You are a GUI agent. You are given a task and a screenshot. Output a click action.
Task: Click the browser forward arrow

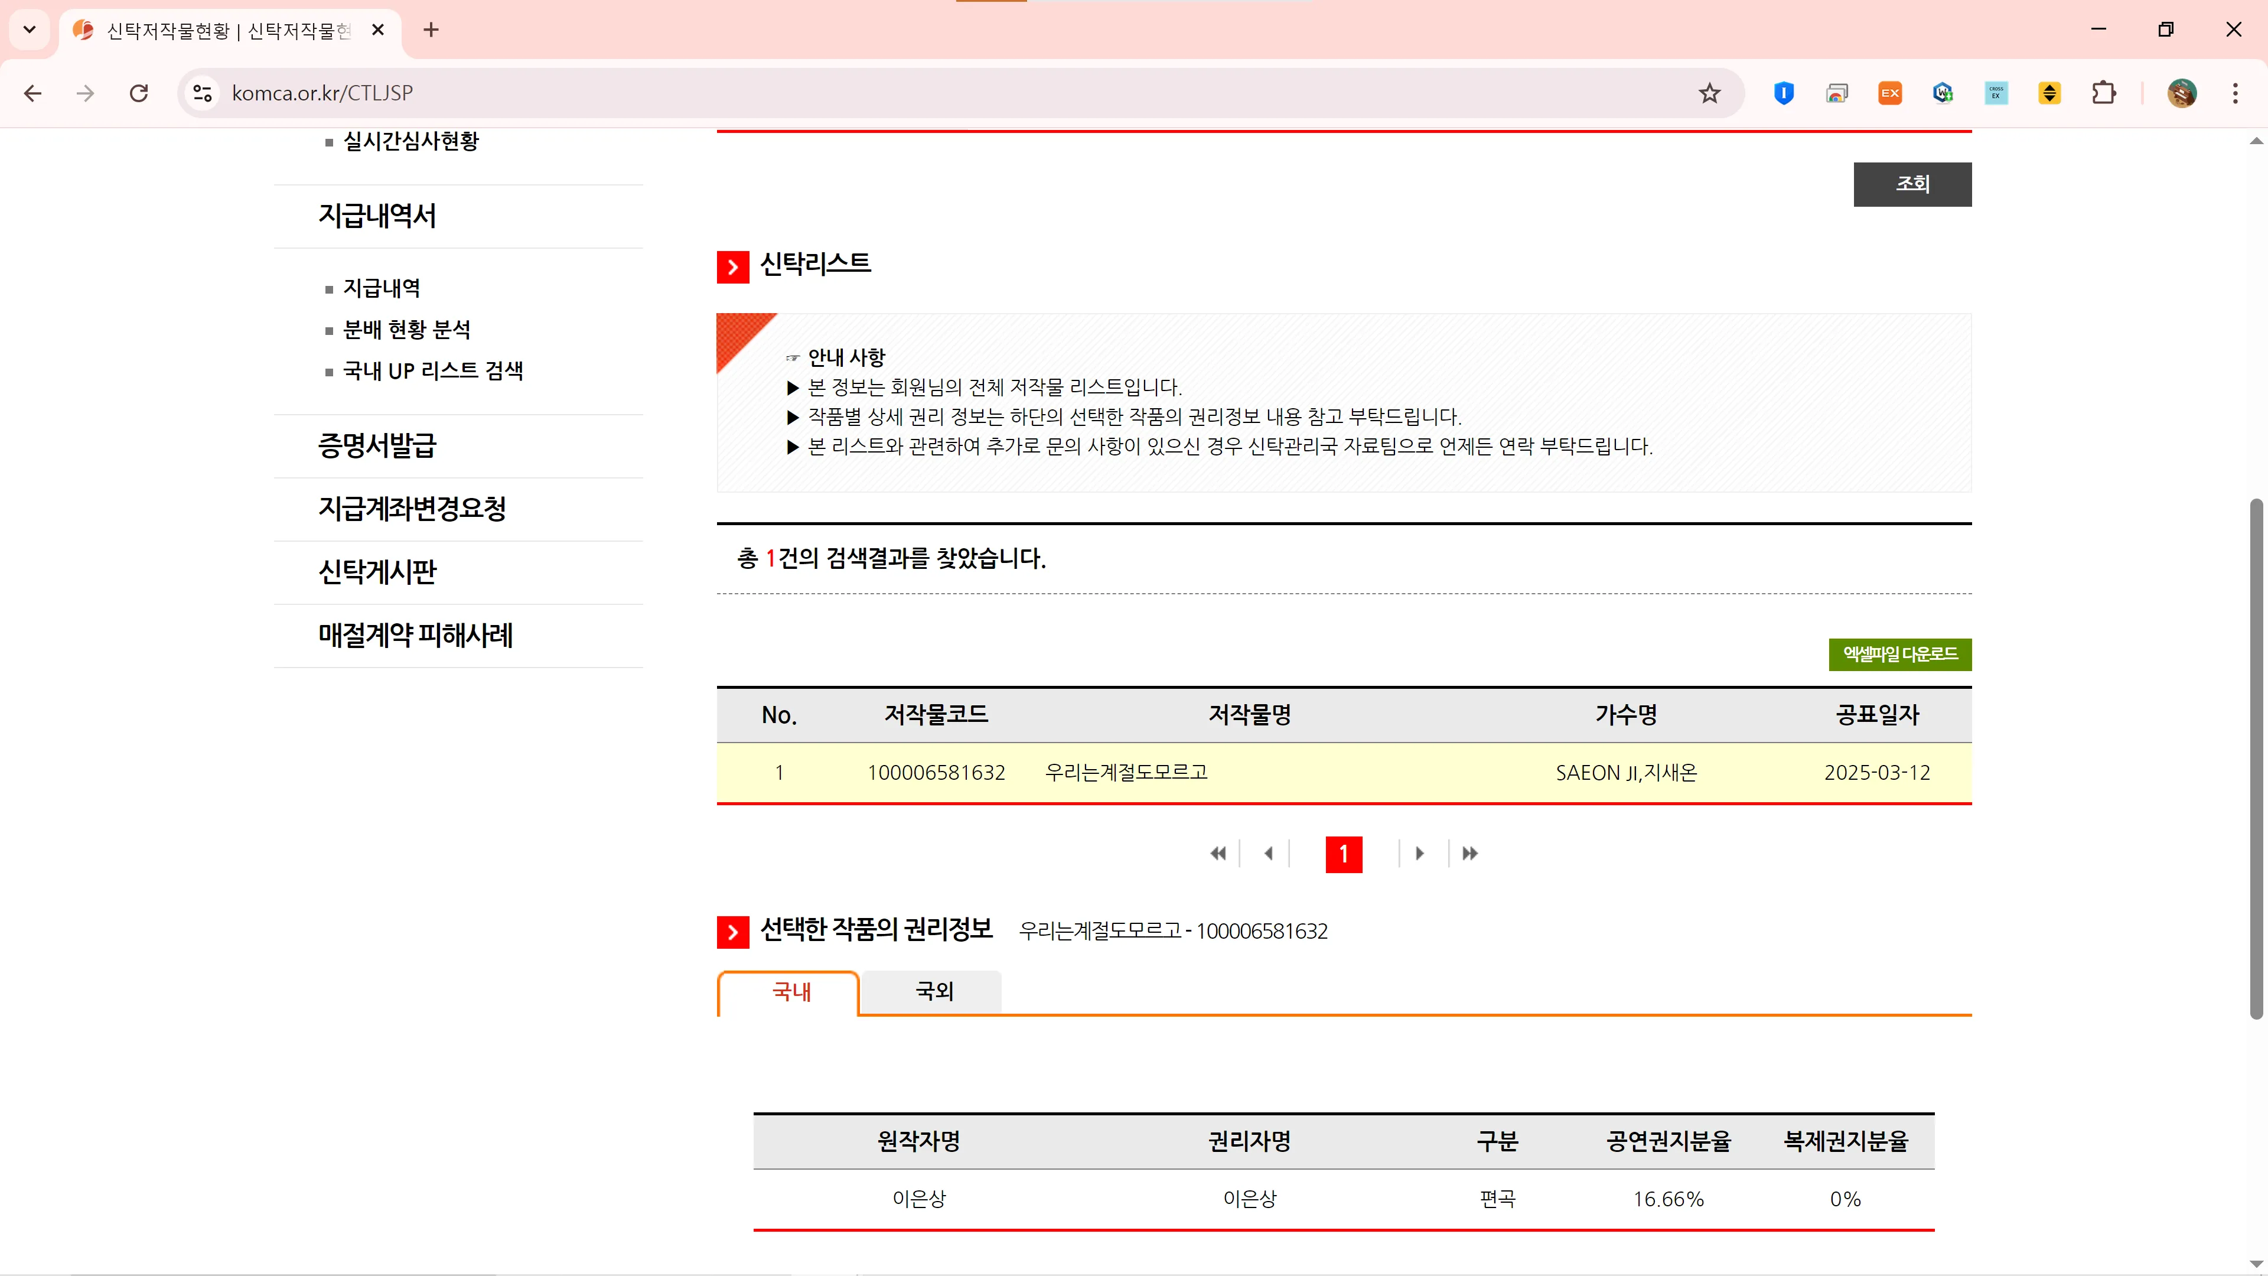point(86,93)
